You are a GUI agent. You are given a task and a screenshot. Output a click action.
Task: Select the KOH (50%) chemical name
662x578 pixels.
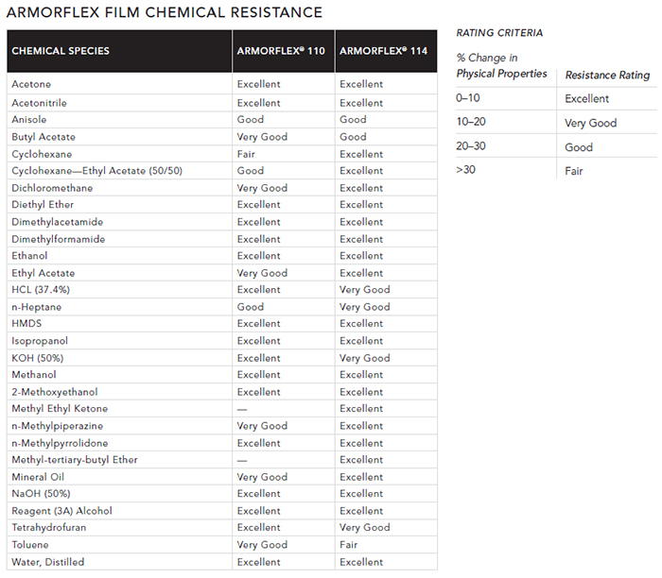click(40, 358)
